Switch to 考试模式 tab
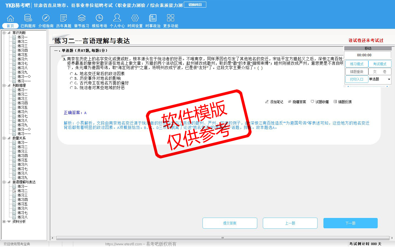The width and height of the screenshot is (395, 247). 380,64
